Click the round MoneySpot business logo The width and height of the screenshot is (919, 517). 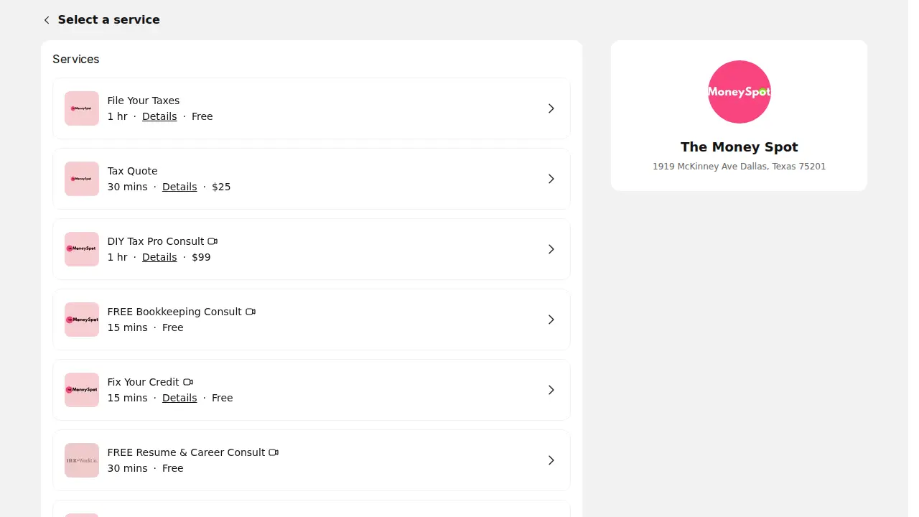tap(740, 92)
